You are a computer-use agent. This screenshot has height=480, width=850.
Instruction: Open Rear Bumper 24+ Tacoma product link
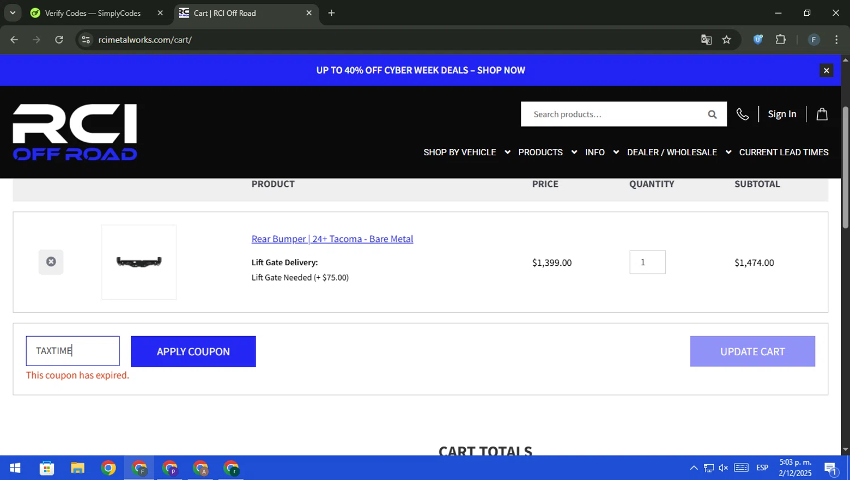pos(332,239)
